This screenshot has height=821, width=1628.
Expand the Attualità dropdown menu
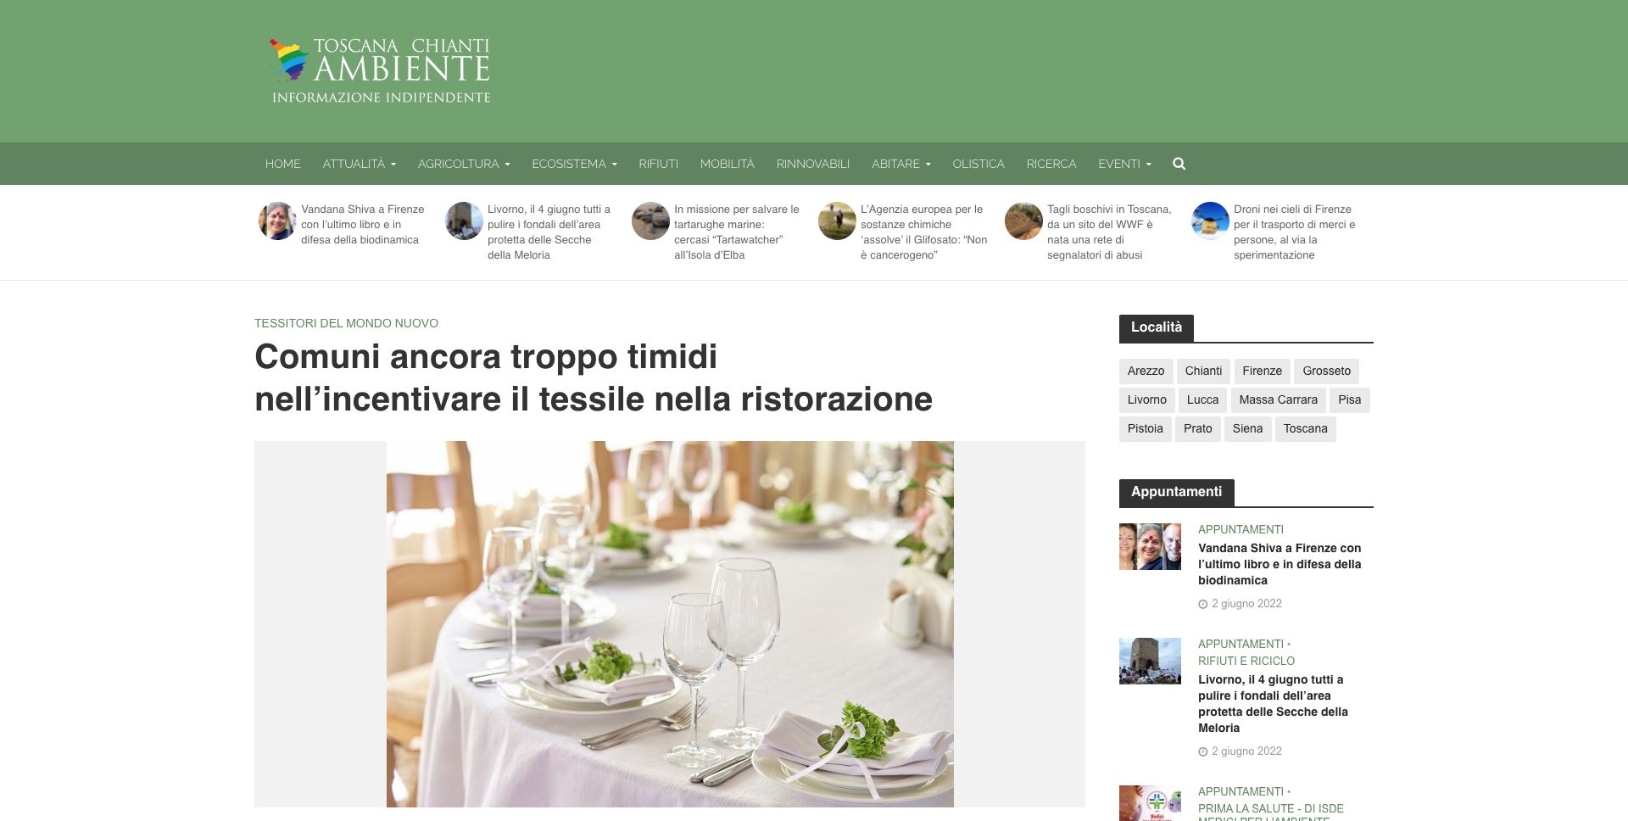coord(359,164)
